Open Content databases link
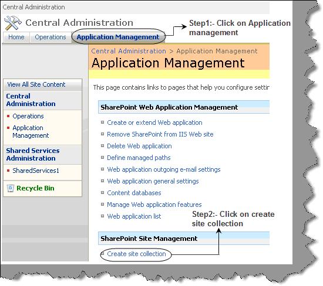This screenshot has width=323, height=286. tap(134, 193)
